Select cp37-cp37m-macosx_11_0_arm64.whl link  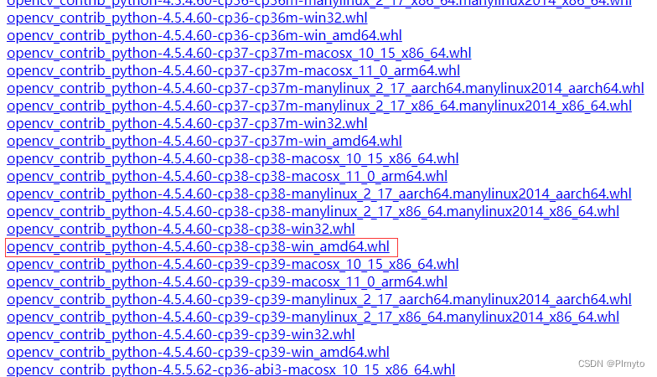(233, 70)
